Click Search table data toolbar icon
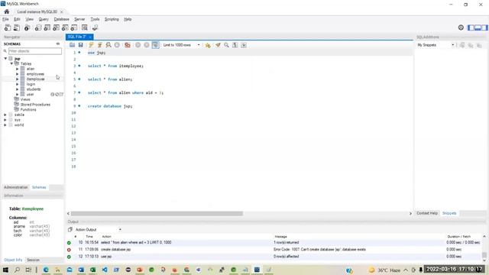The height and width of the screenshot is (275, 489). tap(85, 27)
